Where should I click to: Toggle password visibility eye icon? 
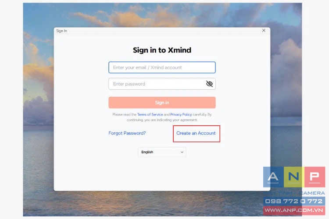coord(209,84)
